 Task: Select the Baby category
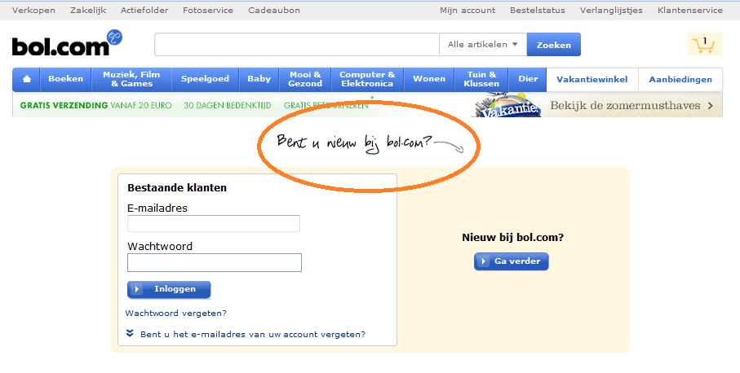coord(259,79)
